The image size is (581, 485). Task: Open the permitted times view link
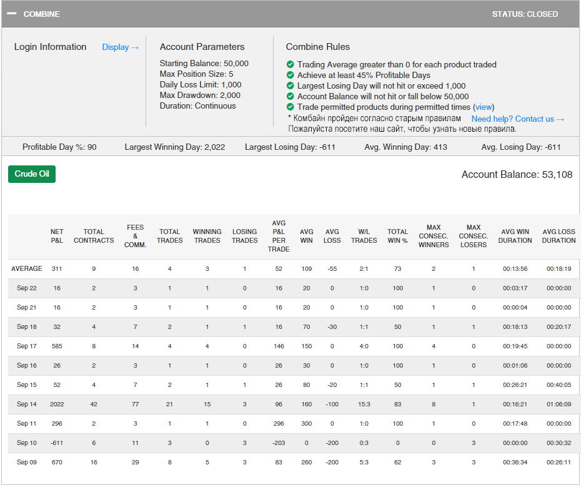[x=484, y=107]
